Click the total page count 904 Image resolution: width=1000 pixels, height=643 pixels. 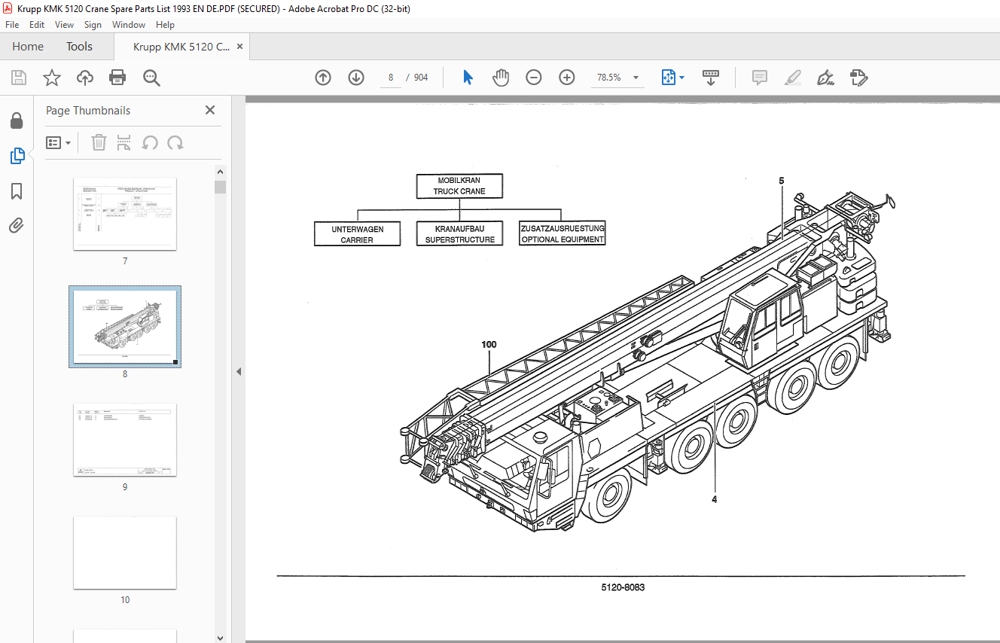tap(421, 78)
